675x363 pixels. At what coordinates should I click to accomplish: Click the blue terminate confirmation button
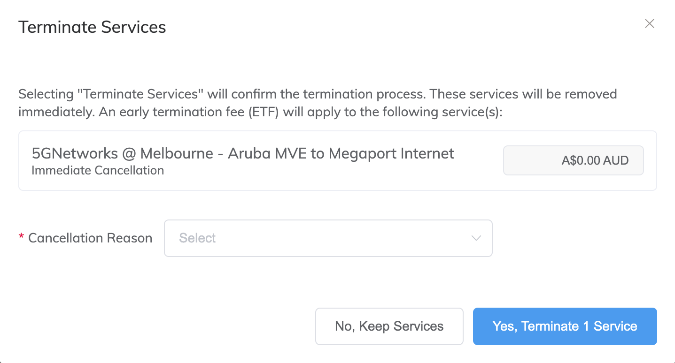pyautogui.click(x=565, y=326)
